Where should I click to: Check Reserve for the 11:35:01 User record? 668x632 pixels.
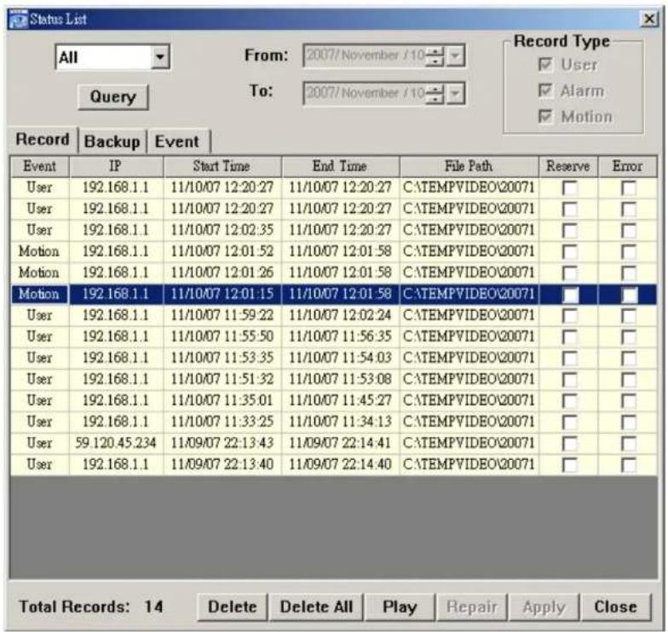click(x=569, y=400)
